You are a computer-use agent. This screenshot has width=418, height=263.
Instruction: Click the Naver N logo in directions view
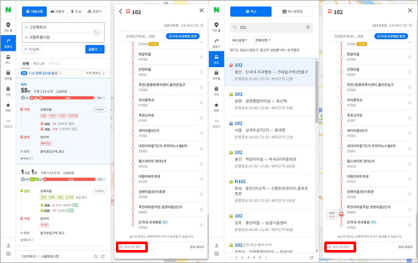pyautogui.click(x=8, y=10)
